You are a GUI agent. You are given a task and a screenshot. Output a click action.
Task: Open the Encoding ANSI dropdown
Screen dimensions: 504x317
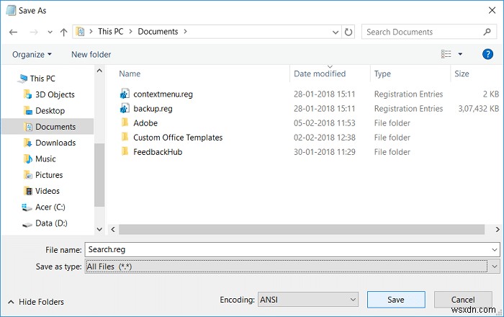click(x=308, y=300)
